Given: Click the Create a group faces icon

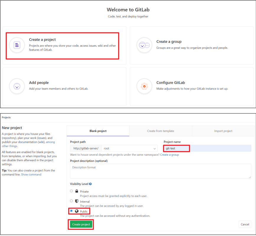Looking at the screenshot, I should pos(144,45).
